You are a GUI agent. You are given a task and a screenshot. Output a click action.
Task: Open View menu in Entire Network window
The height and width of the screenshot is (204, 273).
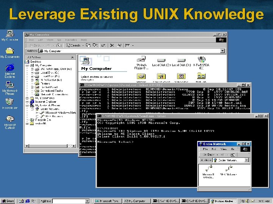pyautogui.click(x=223, y=149)
